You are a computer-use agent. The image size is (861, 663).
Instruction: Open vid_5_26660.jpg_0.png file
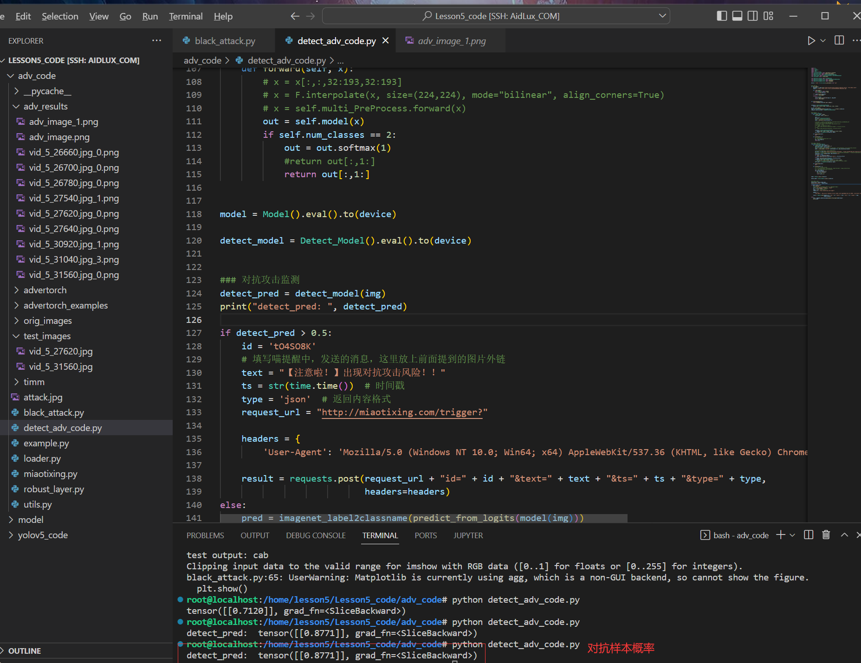[86, 152]
